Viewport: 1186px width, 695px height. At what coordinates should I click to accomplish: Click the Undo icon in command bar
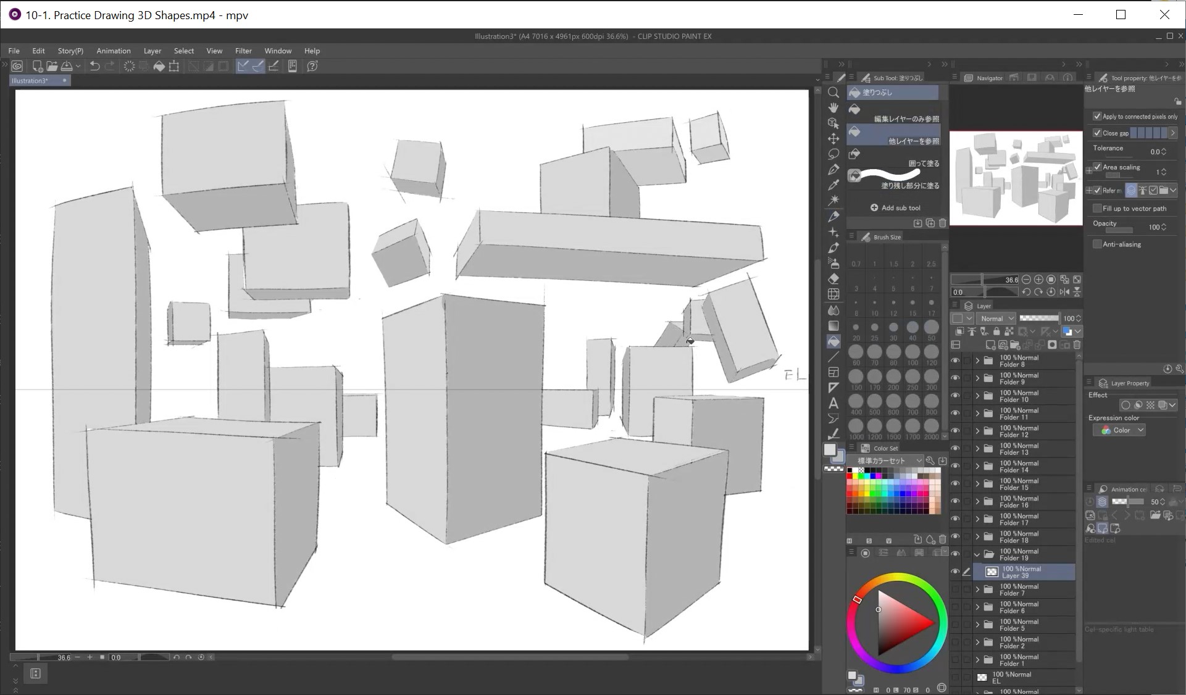[x=94, y=66]
